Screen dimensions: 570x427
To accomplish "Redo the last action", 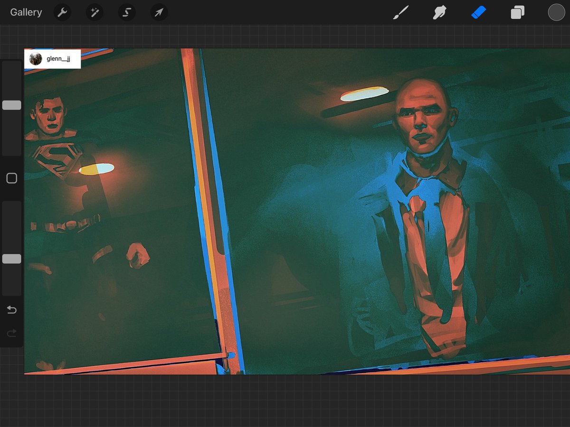I will [x=12, y=334].
